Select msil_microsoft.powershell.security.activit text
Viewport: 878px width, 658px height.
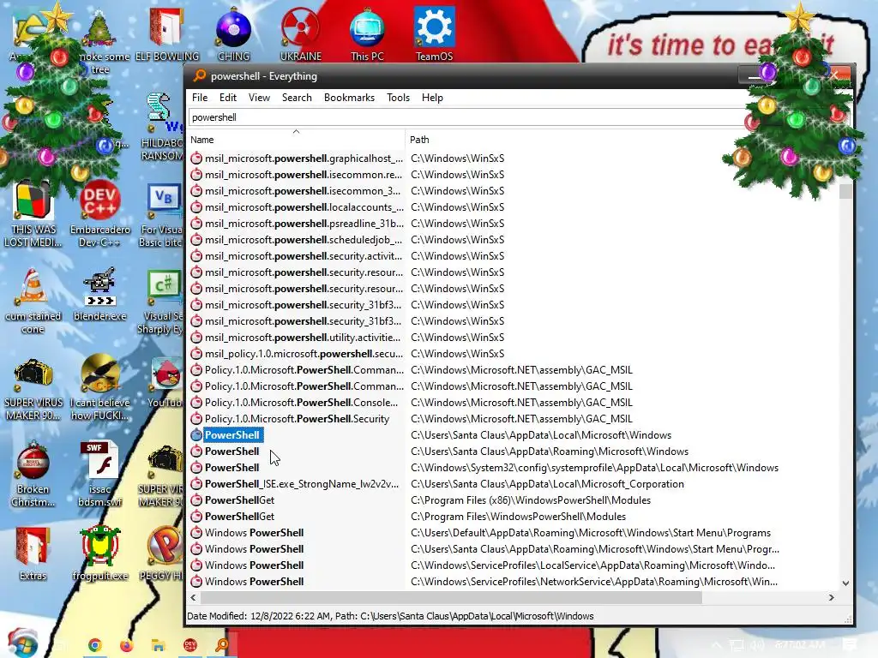304,255
